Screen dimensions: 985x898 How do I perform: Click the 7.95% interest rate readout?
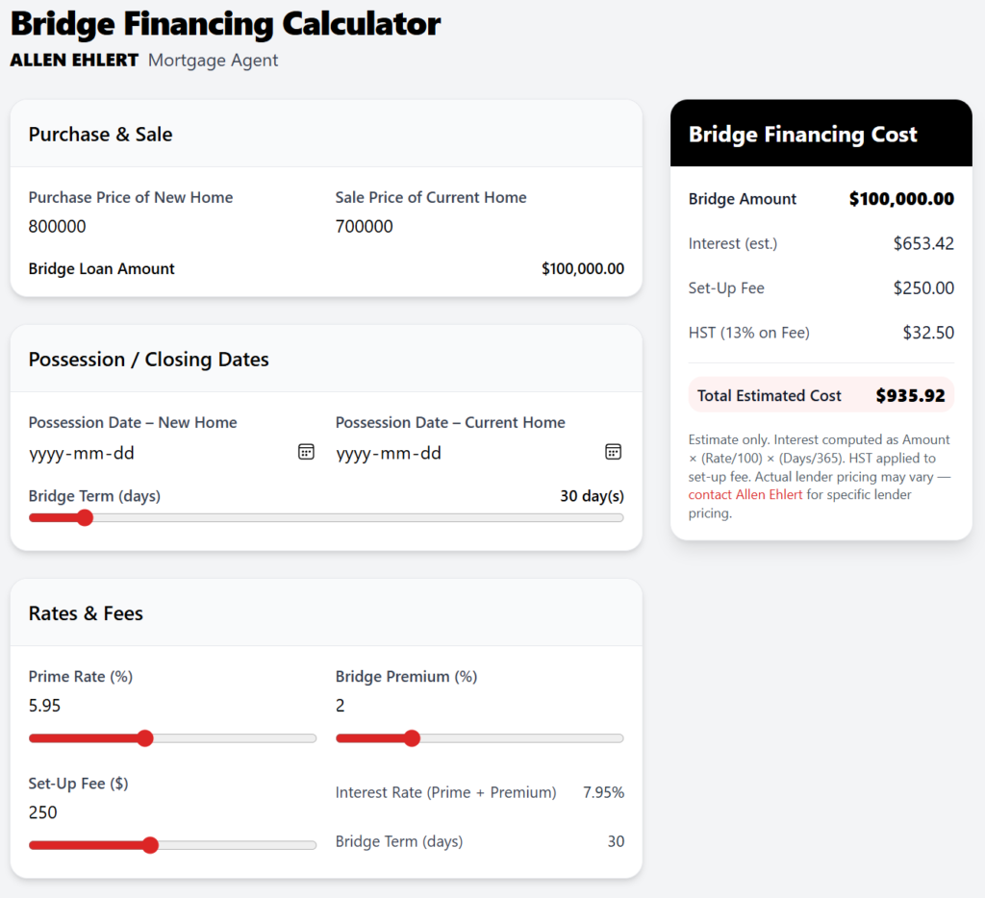603,793
